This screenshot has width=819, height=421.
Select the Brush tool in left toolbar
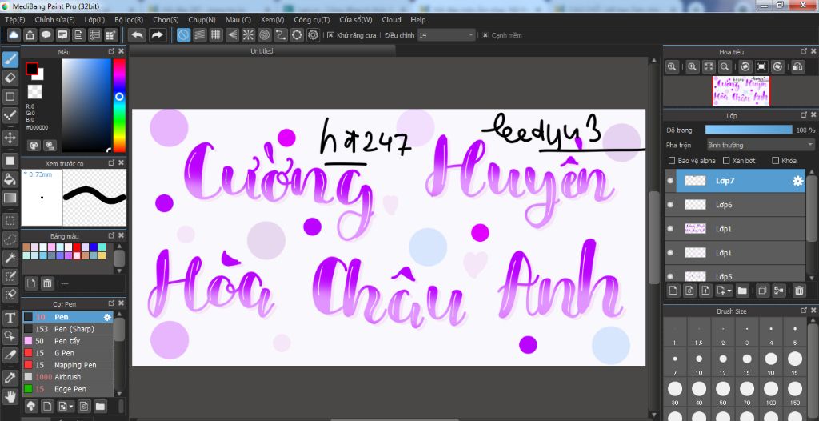10,59
